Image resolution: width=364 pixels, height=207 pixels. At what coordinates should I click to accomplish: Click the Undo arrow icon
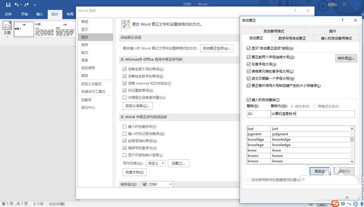[x=16, y=5]
